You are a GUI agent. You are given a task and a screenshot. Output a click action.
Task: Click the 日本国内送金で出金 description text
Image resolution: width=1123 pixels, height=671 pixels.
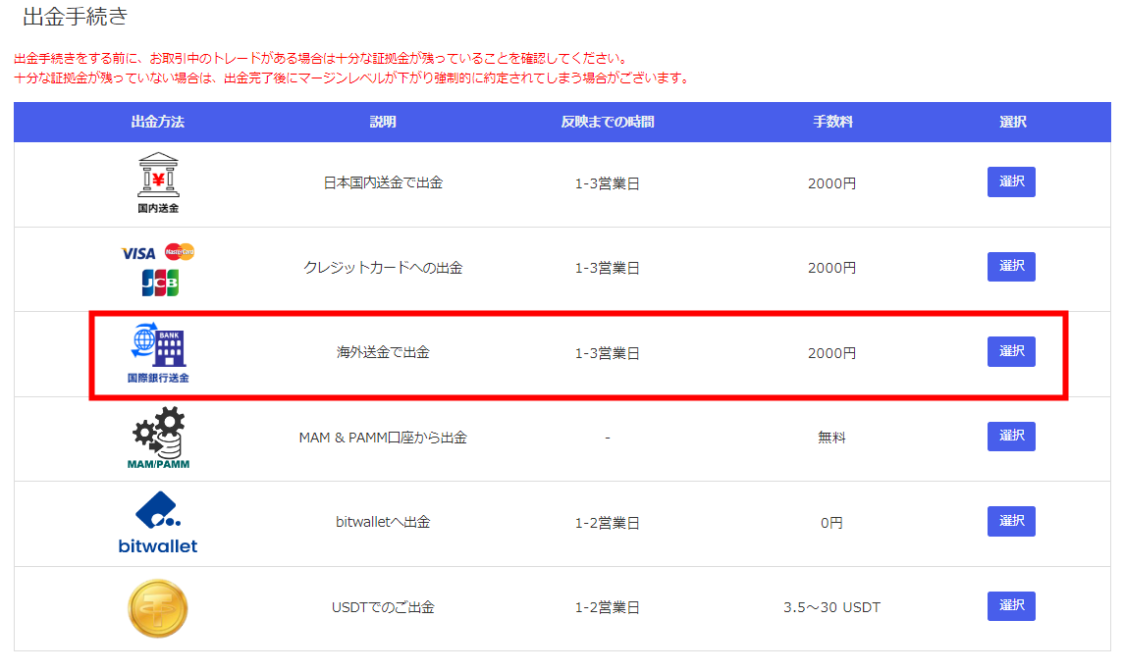click(x=383, y=183)
